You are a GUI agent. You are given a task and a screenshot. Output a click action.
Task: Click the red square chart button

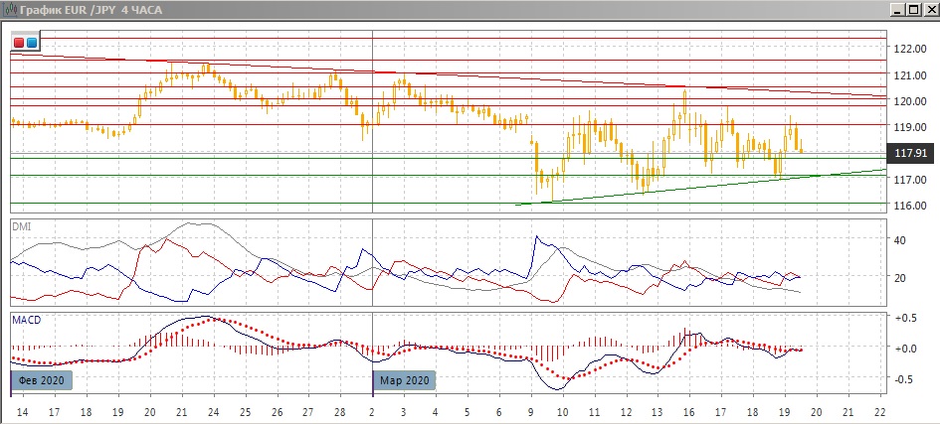[19, 43]
